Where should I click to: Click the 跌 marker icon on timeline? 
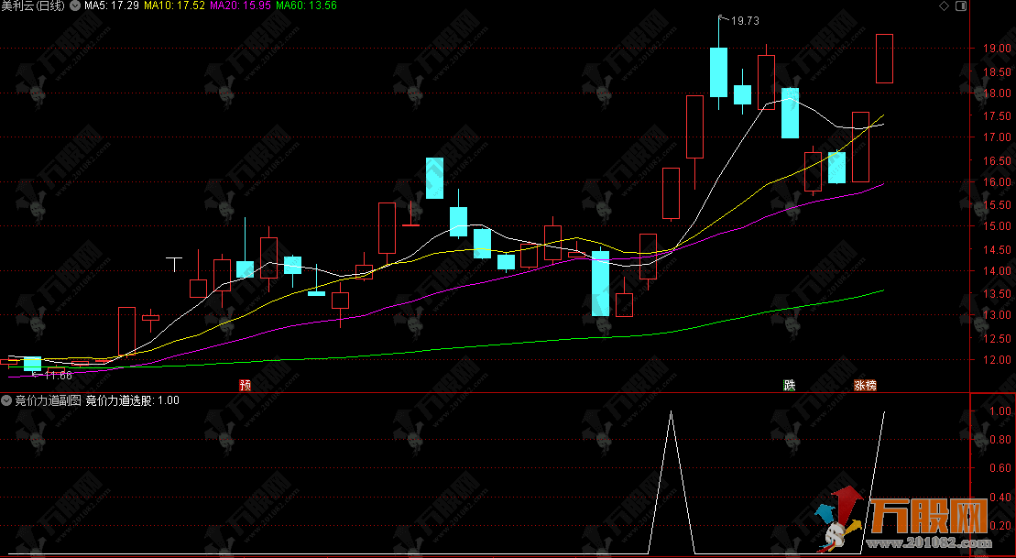789,386
